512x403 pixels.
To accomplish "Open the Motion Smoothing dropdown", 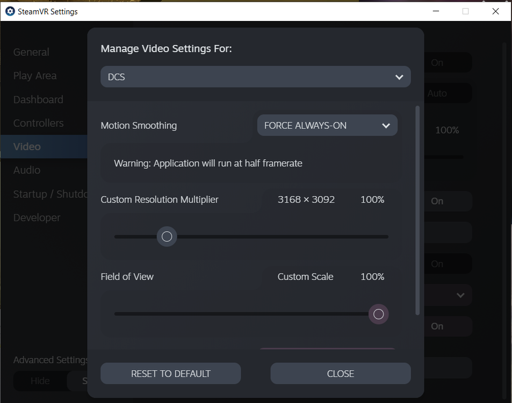I will [x=327, y=125].
